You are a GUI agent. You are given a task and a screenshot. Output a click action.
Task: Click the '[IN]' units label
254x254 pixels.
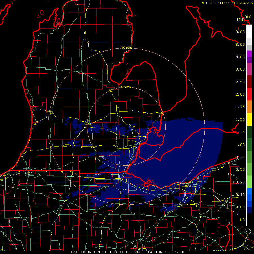[241, 19]
